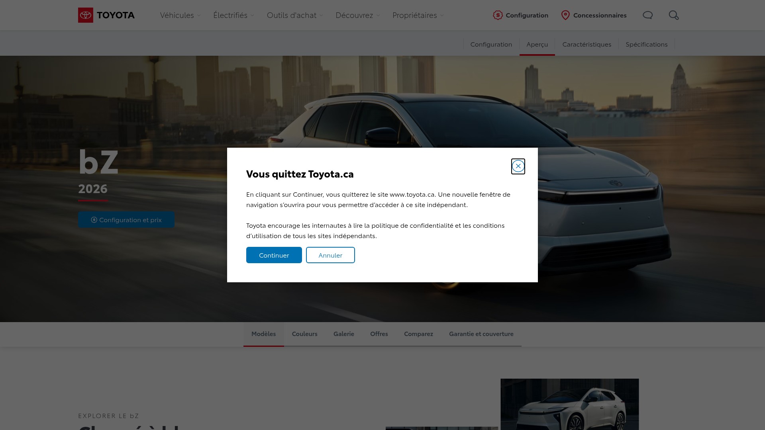Image resolution: width=765 pixels, height=430 pixels.
Task: Click the Vous quittez Toyota.ca heading
Action: point(300,174)
